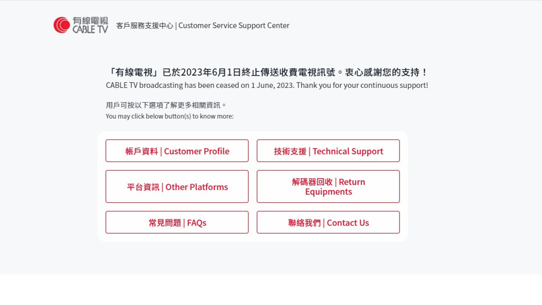
Task: Click the Chinese 有線電視 logo text
Action: pyautogui.click(x=90, y=21)
